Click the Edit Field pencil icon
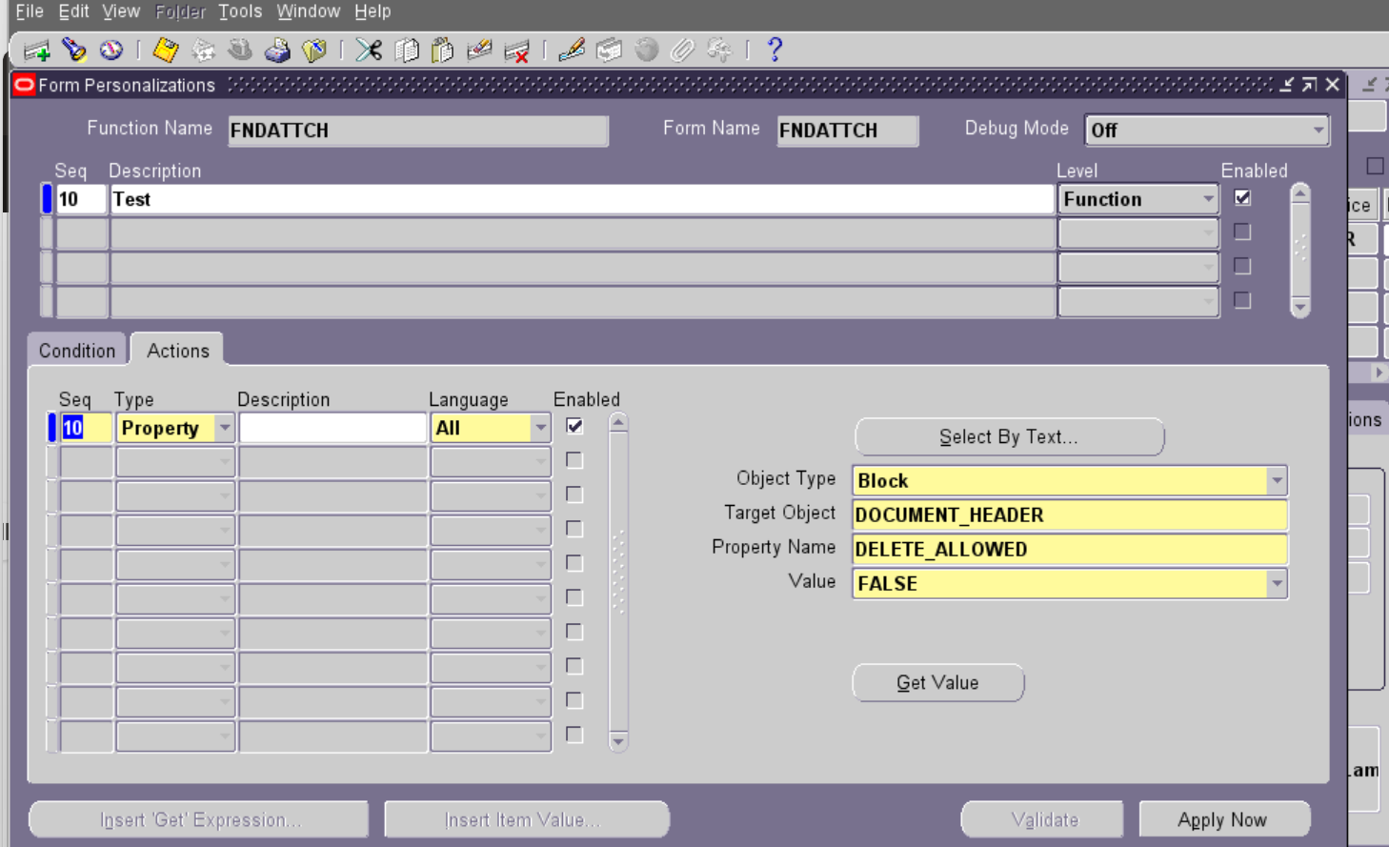Viewport: 1389px width, 847px height. pyautogui.click(x=572, y=50)
